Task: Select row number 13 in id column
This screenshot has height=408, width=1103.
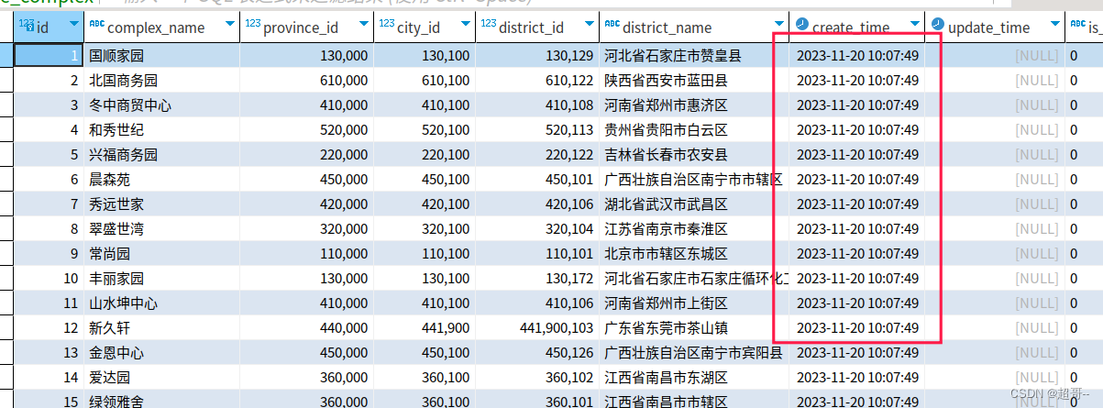Action: (49, 353)
